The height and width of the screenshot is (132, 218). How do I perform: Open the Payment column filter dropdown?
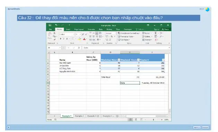[163, 60]
